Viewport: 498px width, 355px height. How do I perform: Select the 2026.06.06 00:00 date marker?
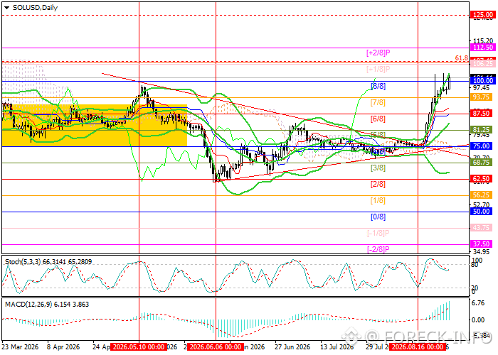pyautogui.click(x=216, y=346)
